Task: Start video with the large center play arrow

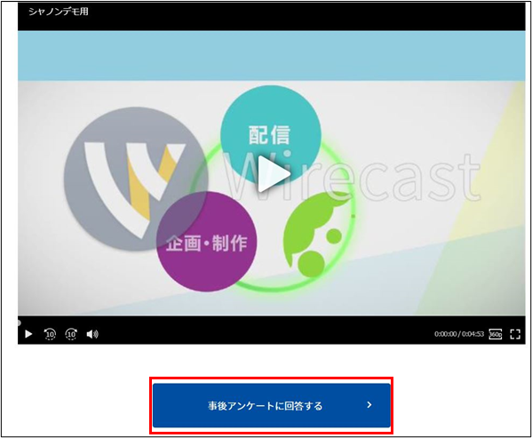Action: click(x=274, y=174)
